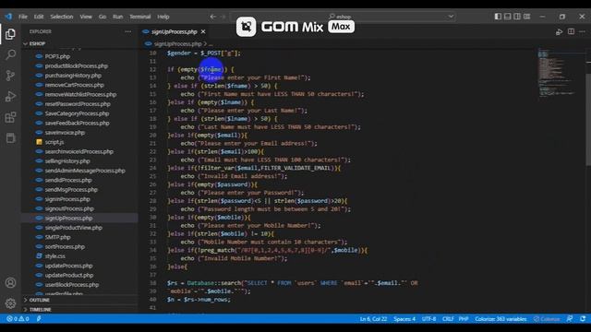Go back with the navigation arrow
Screen dimensions: 591x332
click(213, 17)
